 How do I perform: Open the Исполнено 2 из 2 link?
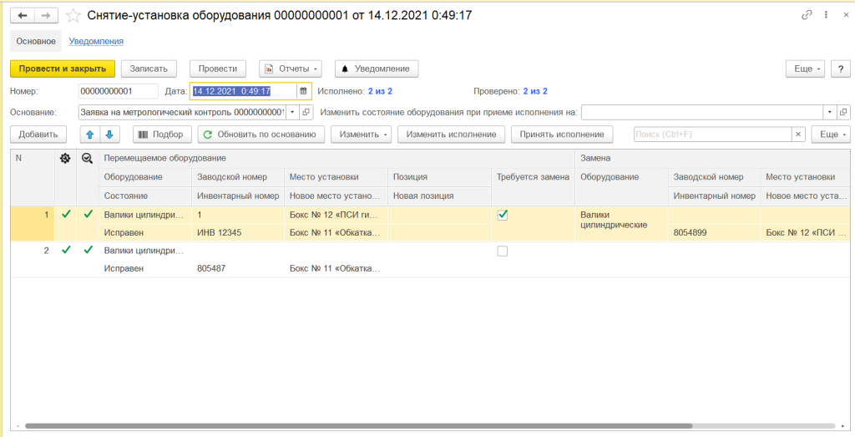[381, 91]
